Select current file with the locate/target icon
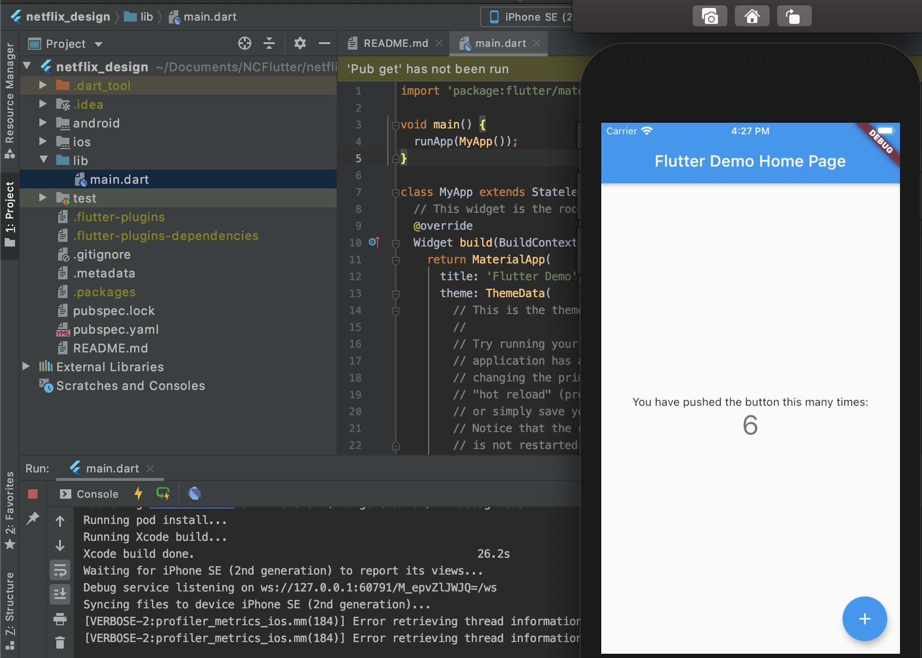 coord(245,43)
